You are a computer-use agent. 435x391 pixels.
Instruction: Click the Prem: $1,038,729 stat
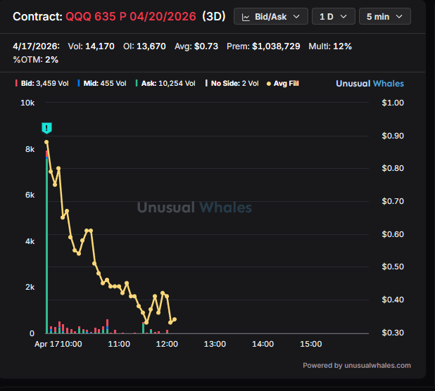(x=263, y=46)
